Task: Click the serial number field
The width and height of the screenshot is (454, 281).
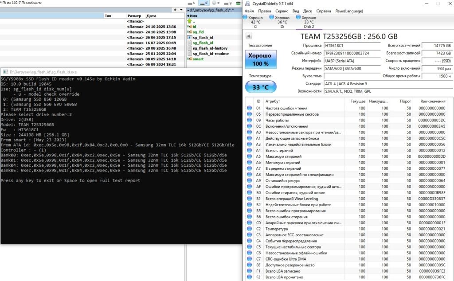Action: [x=352, y=53]
